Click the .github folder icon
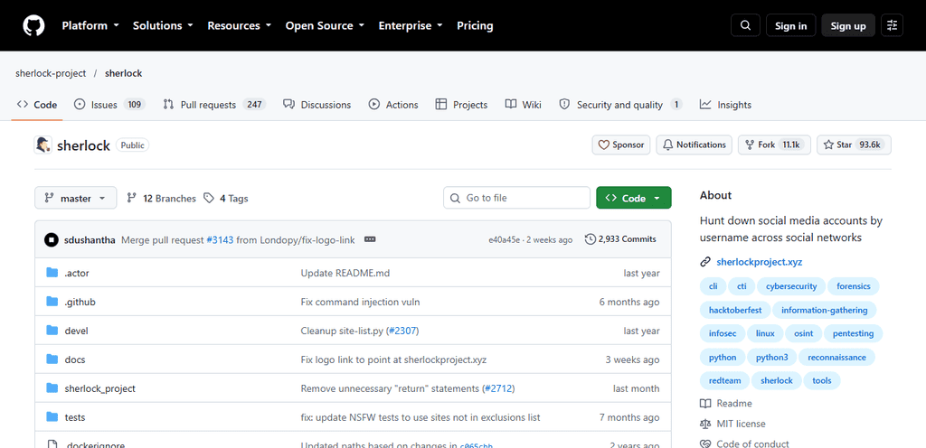926x448 pixels. tap(52, 302)
